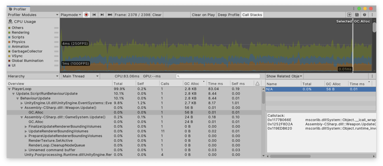Step to the next frame
This screenshot has height=166, width=383.
point(102,15)
